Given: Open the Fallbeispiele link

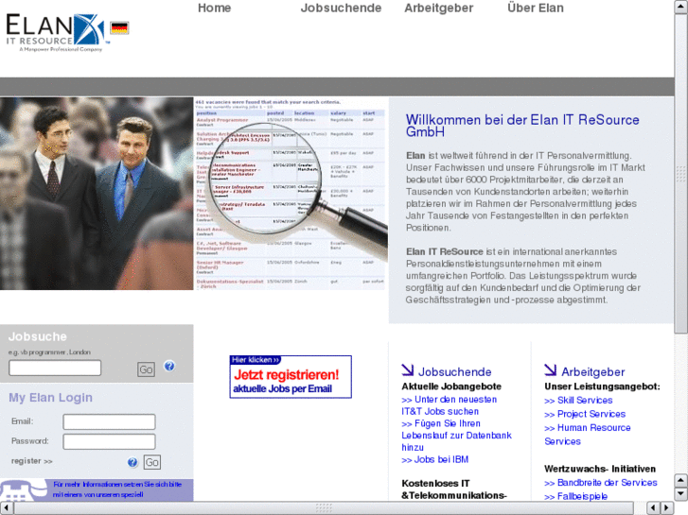Looking at the screenshot, I should (x=576, y=496).
